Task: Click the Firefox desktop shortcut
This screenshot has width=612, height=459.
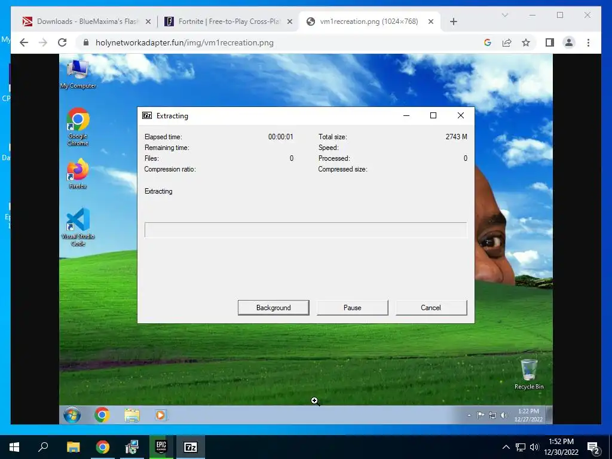Action: 78,173
